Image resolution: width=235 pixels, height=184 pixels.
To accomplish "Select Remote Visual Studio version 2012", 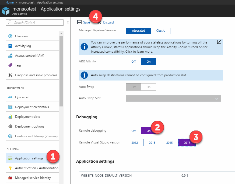I will 135,143.
